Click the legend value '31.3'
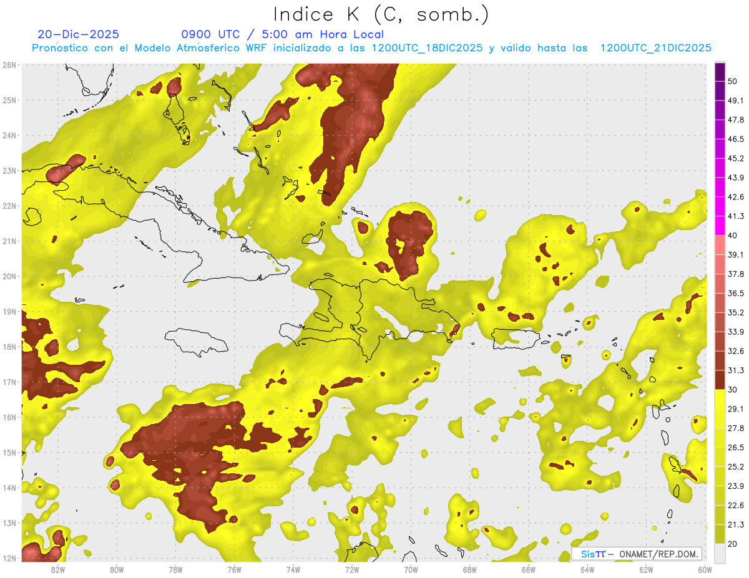The width and height of the screenshot is (749, 578). (x=736, y=370)
